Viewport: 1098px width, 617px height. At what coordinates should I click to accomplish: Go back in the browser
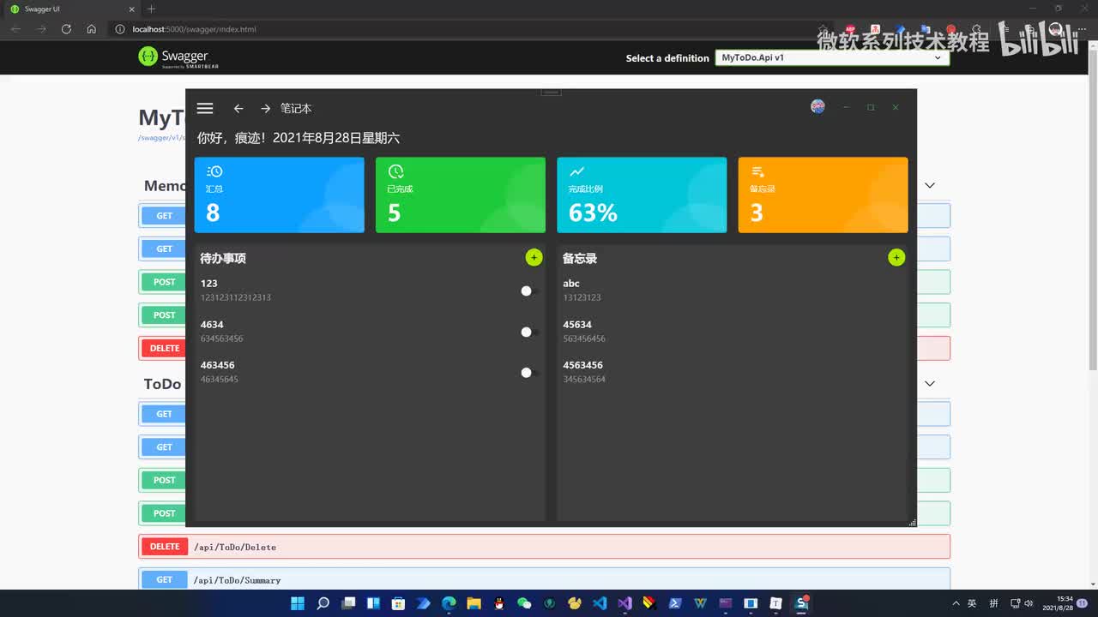tap(15, 29)
